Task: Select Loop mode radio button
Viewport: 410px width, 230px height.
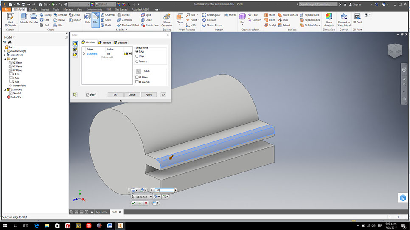Action: coord(137,56)
